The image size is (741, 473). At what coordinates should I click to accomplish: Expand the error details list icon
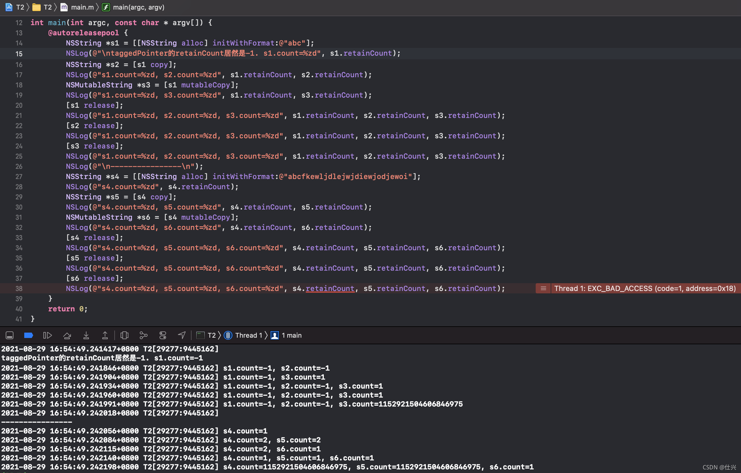click(x=543, y=288)
